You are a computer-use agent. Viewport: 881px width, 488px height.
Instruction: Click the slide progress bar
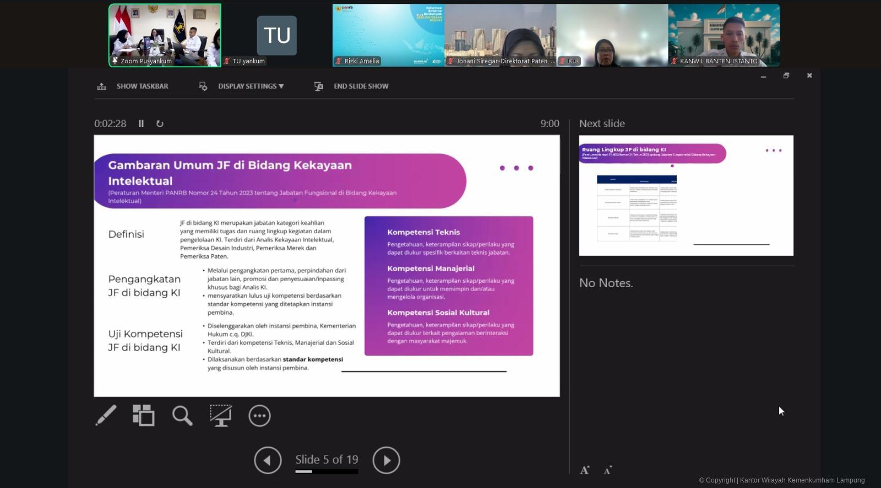327,471
